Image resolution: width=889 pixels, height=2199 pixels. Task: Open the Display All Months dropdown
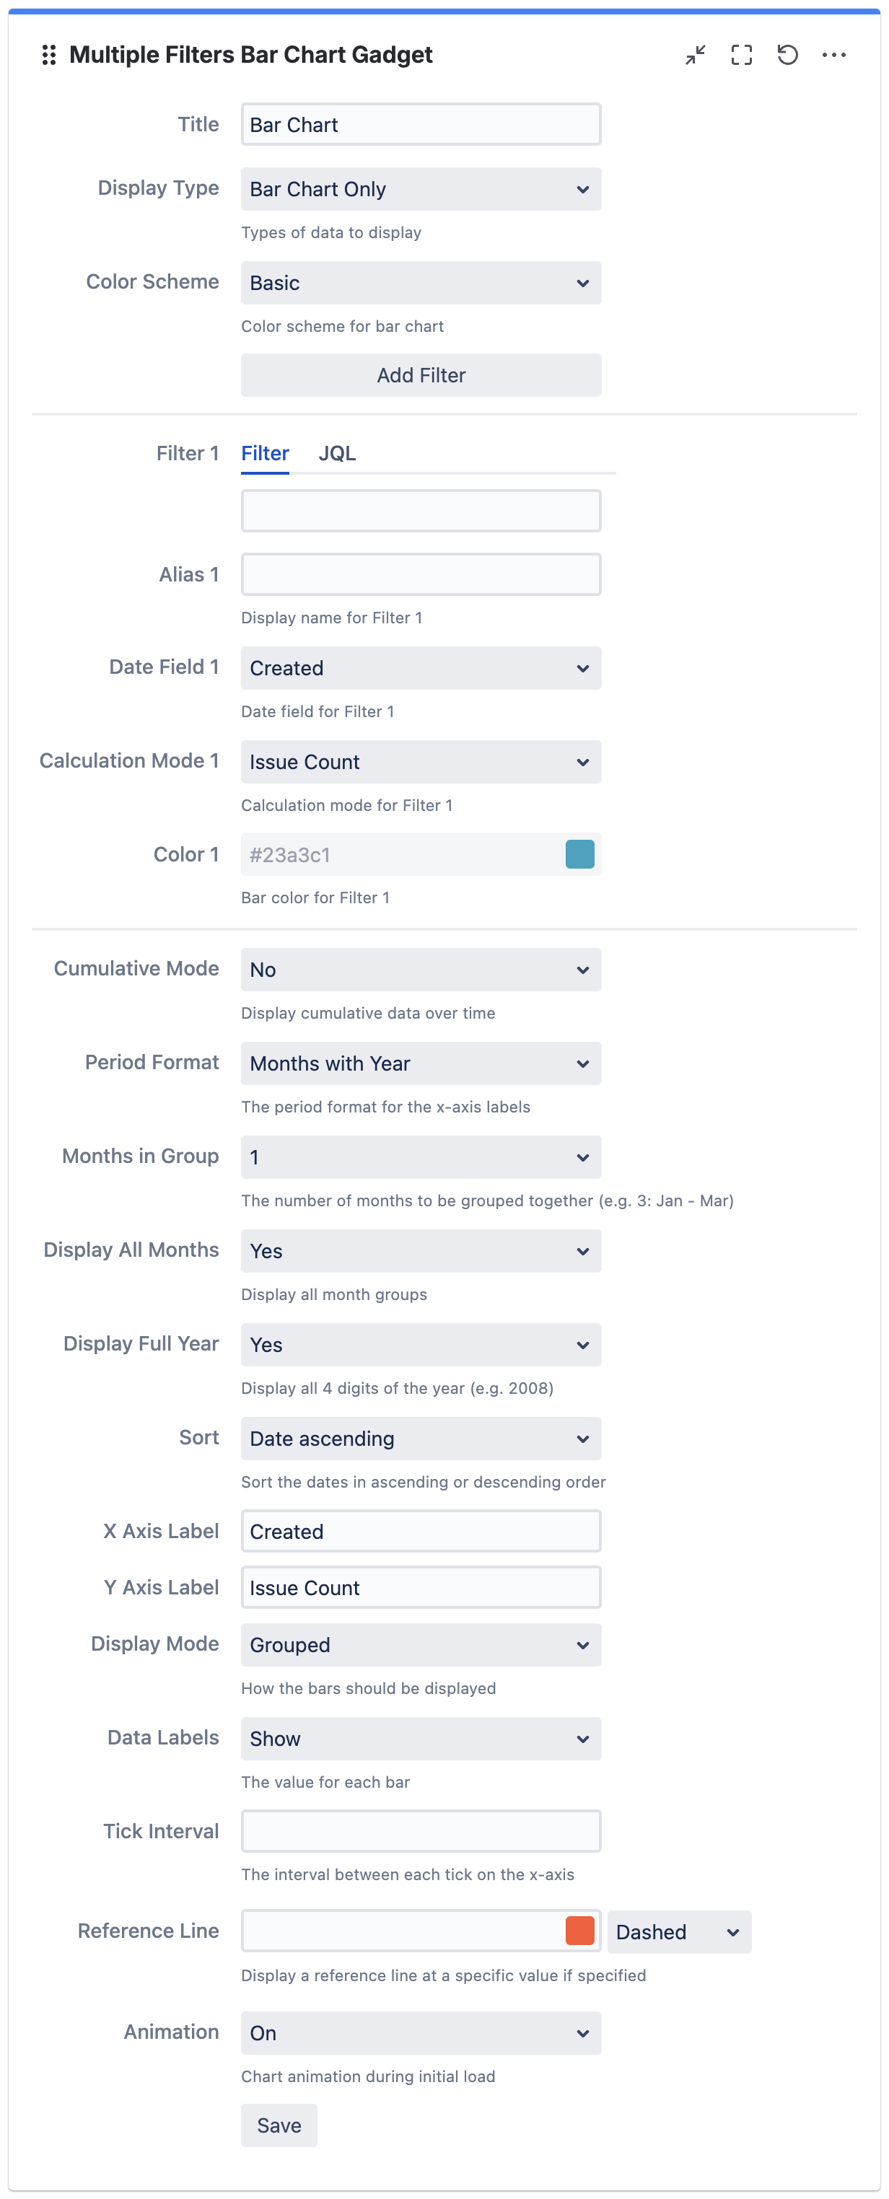coord(421,1252)
